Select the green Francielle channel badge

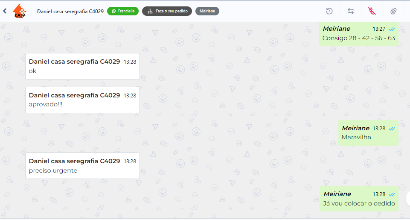(123, 11)
